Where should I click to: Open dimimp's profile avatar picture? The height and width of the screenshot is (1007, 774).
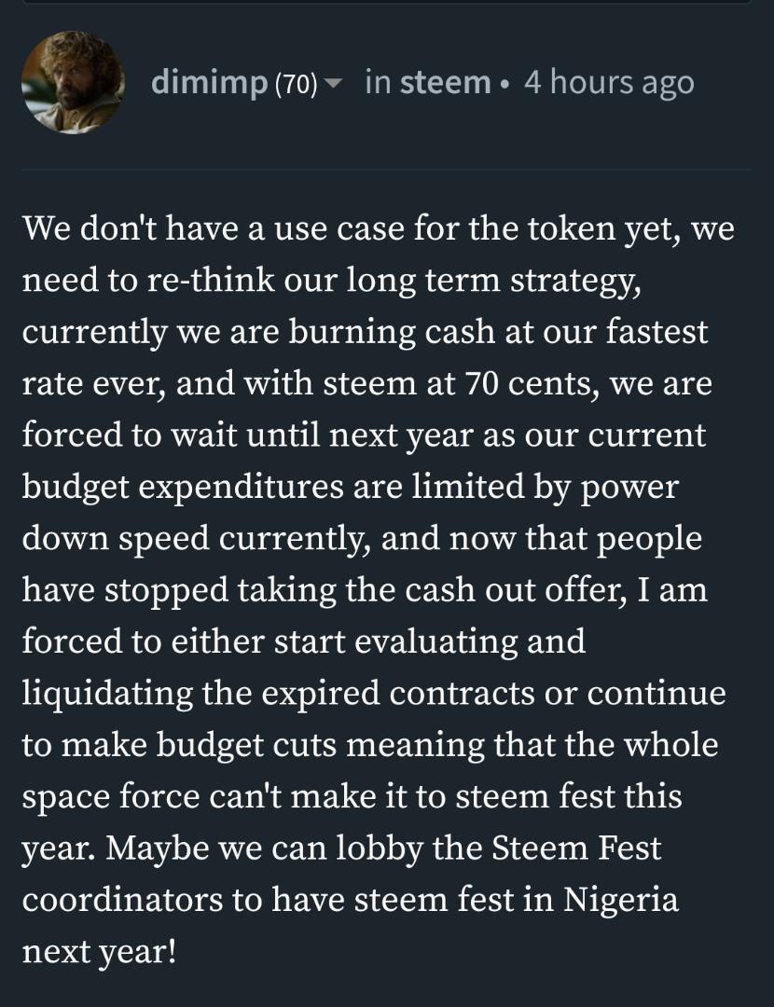point(73,82)
